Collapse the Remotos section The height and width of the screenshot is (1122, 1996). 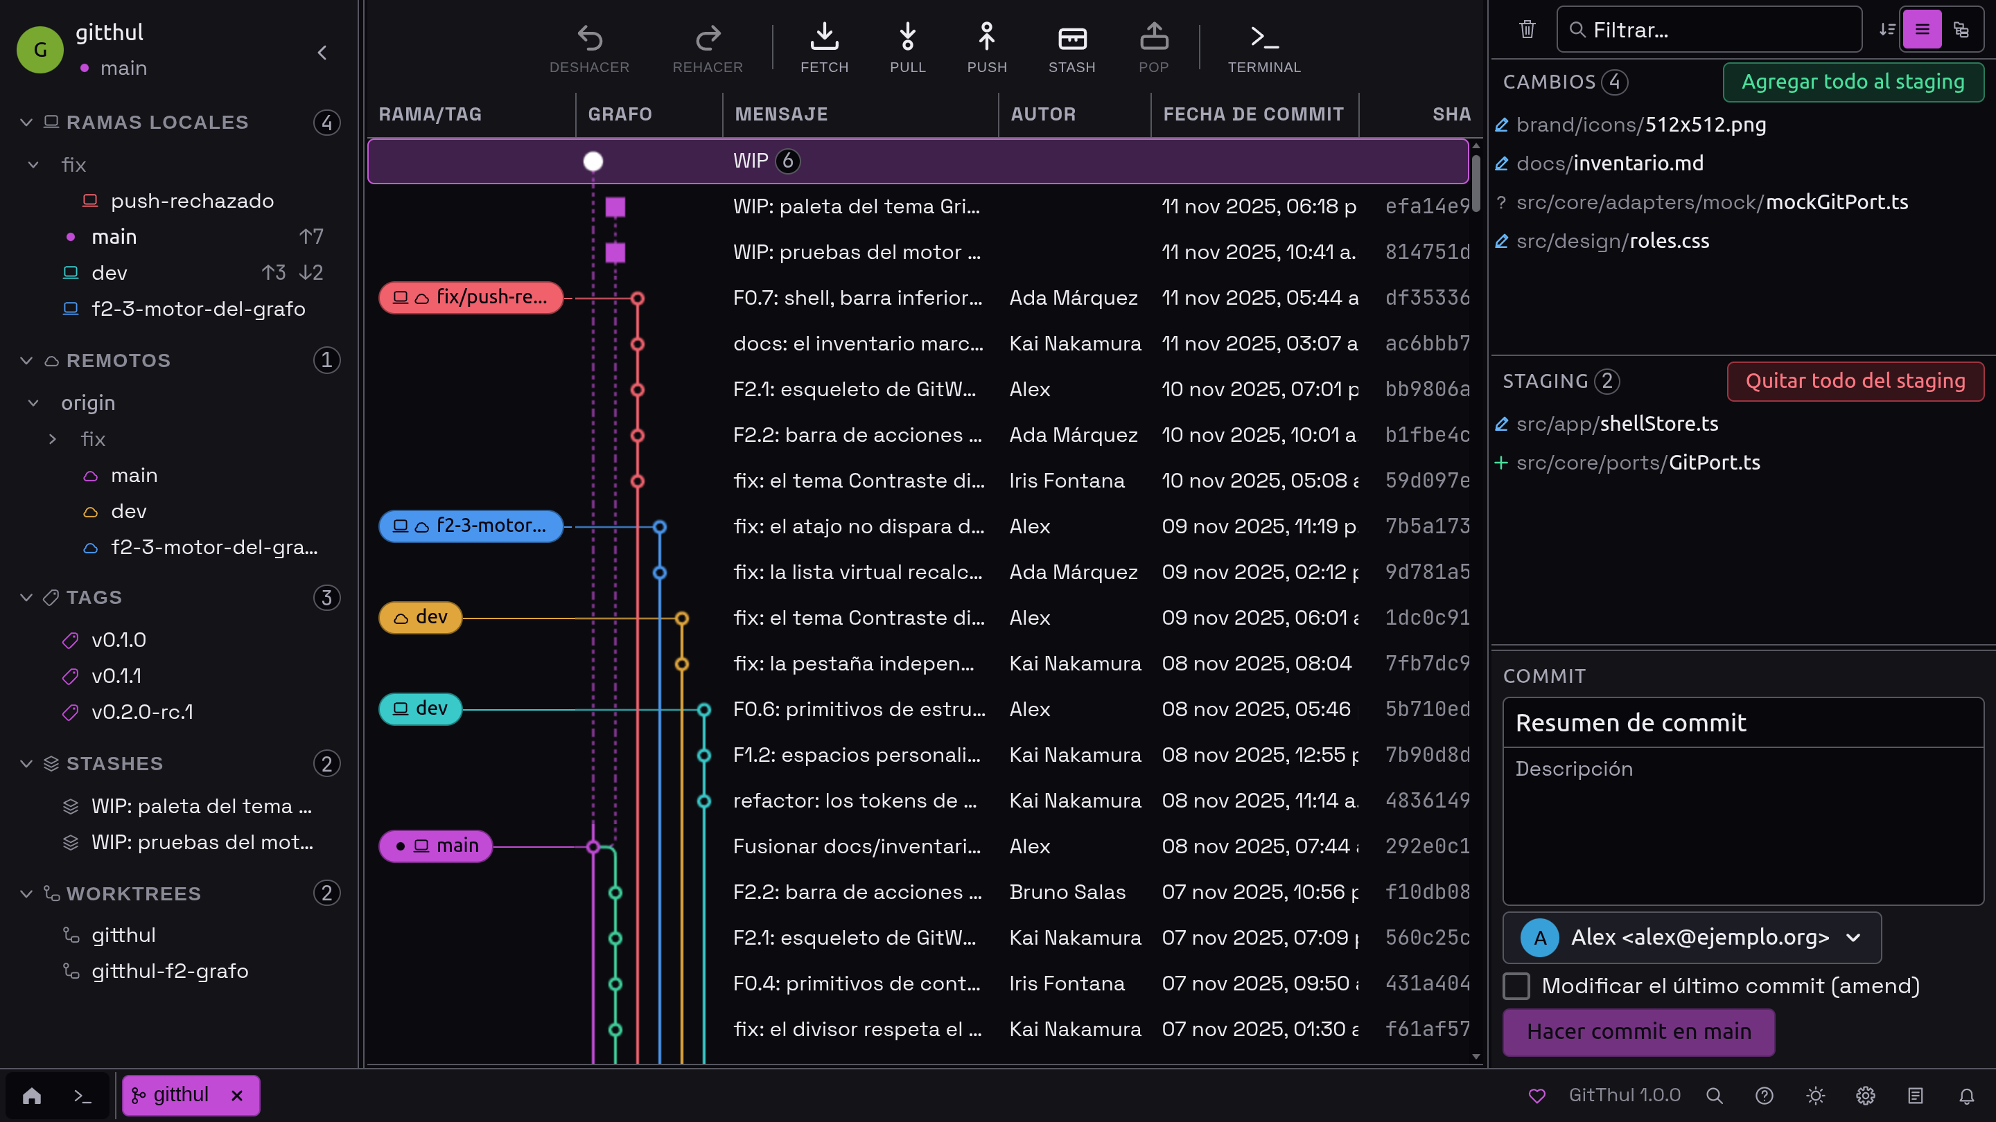(x=26, y=361)
